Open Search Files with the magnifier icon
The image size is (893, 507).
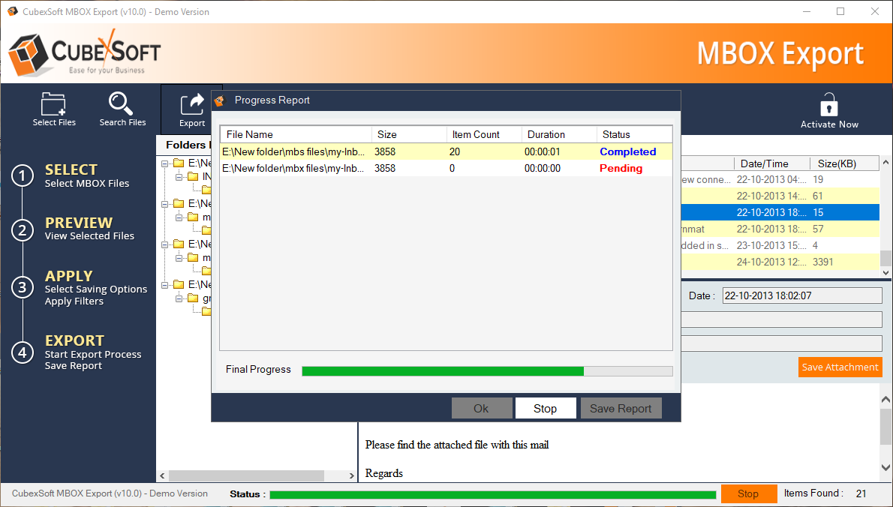[122, 103]
